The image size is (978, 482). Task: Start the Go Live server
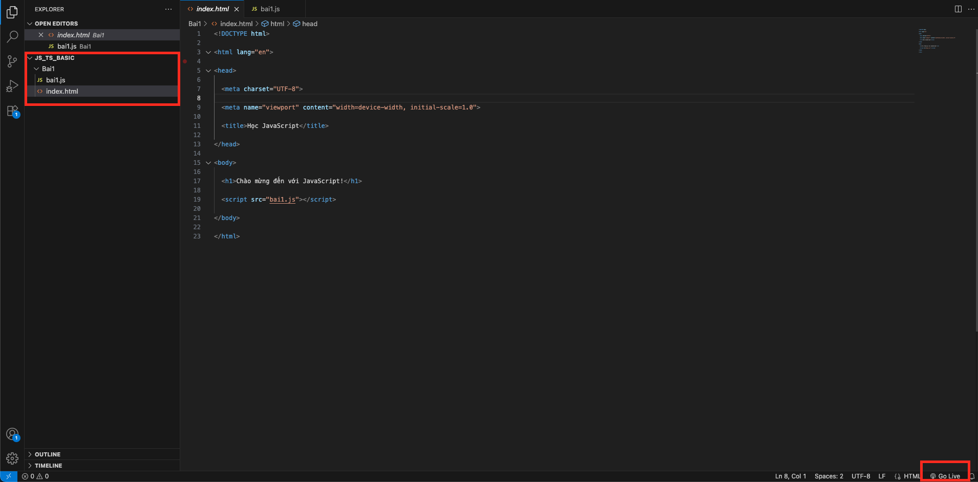pyautogui.click(x=945, y=476)
